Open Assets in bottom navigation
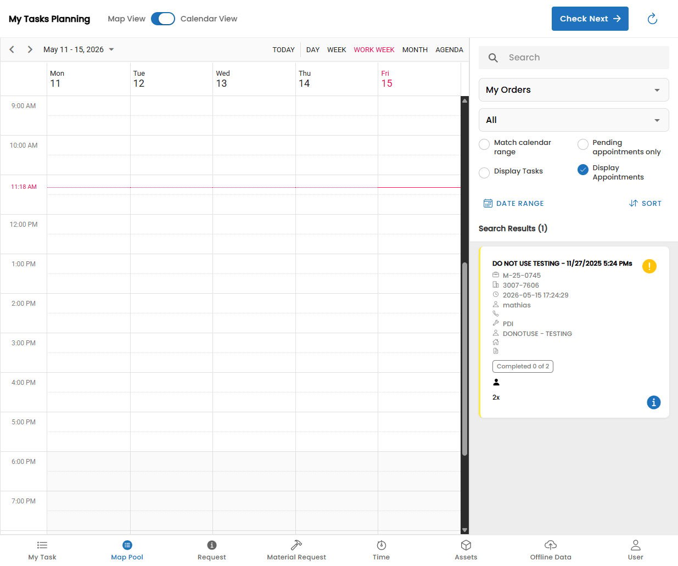This screenshot has width=678, height=566. pos(466,551)
